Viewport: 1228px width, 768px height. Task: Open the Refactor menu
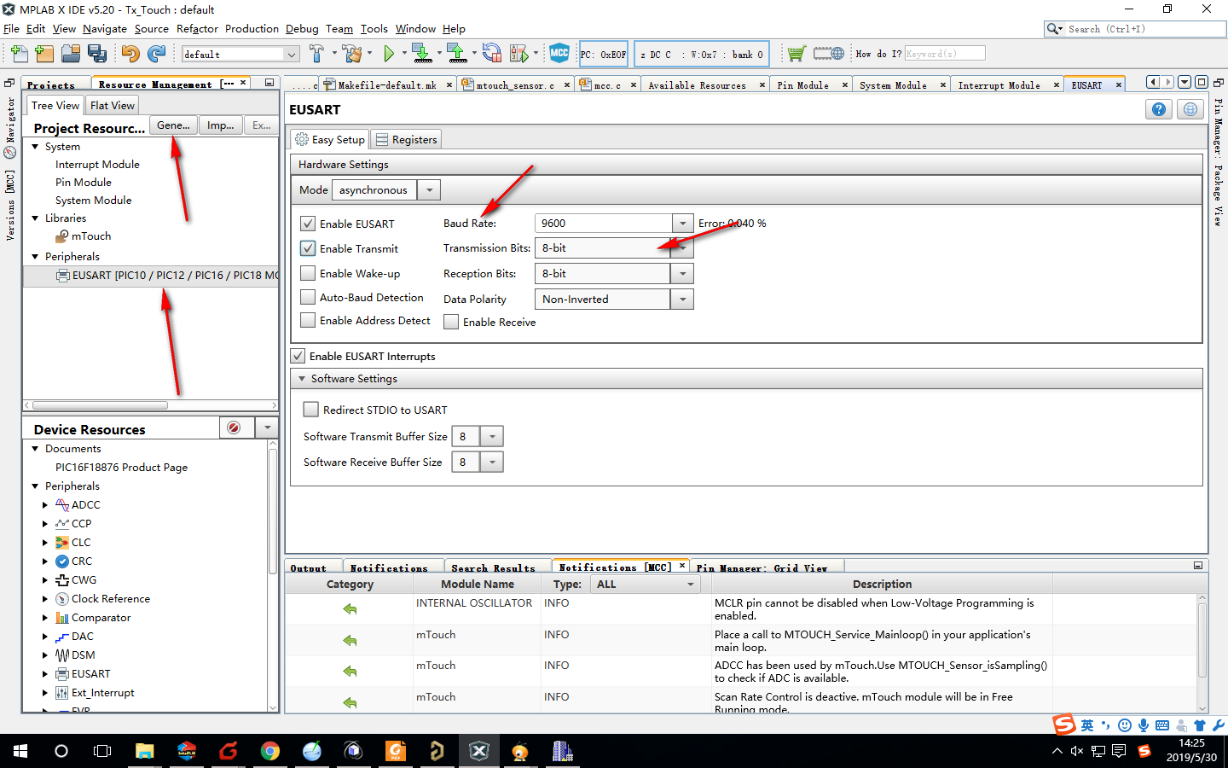click(197, 28)
